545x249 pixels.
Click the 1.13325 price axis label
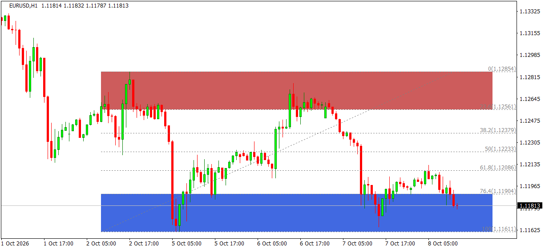point(529,11)
